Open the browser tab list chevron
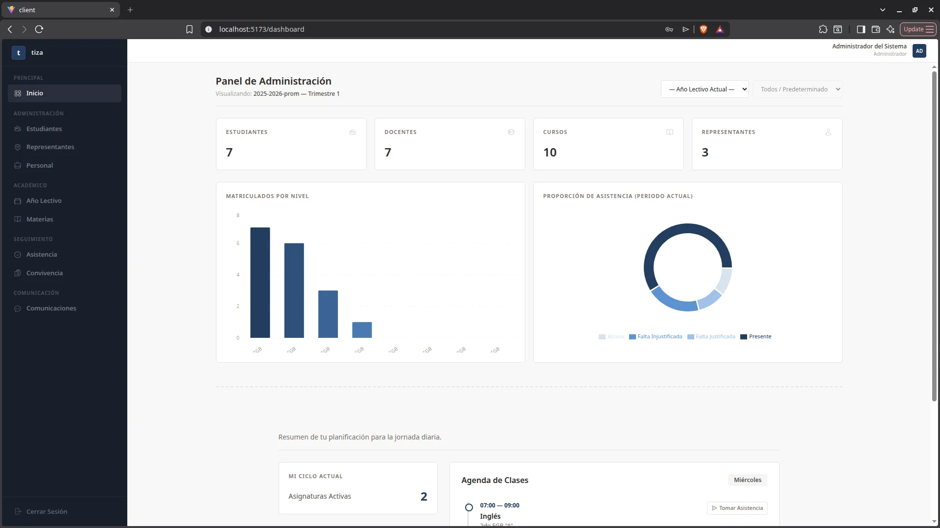Viewport: 940px width, 528px height. (x=882, y=10)
